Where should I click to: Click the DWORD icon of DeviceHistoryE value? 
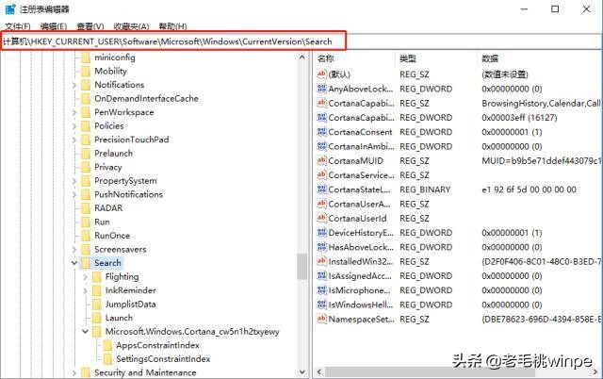click(x=321, y=233)
